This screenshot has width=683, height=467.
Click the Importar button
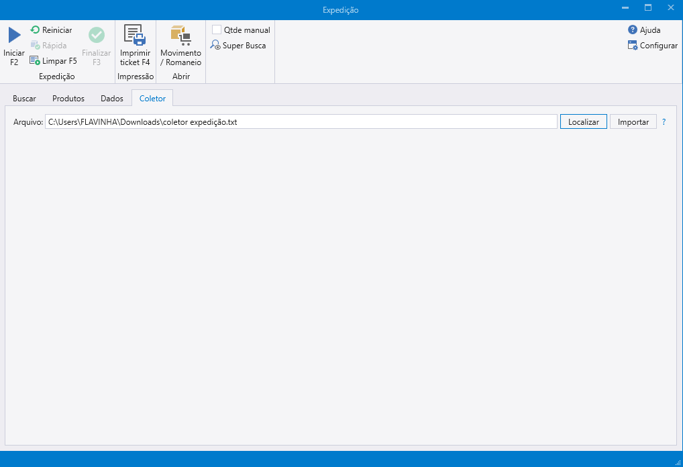click(x=633, y=122)
